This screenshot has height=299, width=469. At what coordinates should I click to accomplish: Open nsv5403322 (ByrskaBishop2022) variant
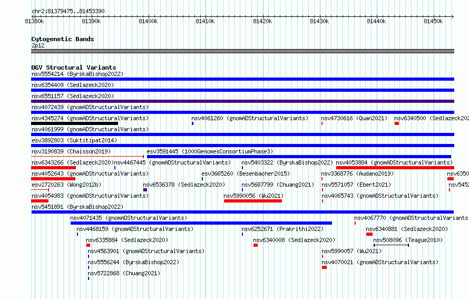click(287, 162)
